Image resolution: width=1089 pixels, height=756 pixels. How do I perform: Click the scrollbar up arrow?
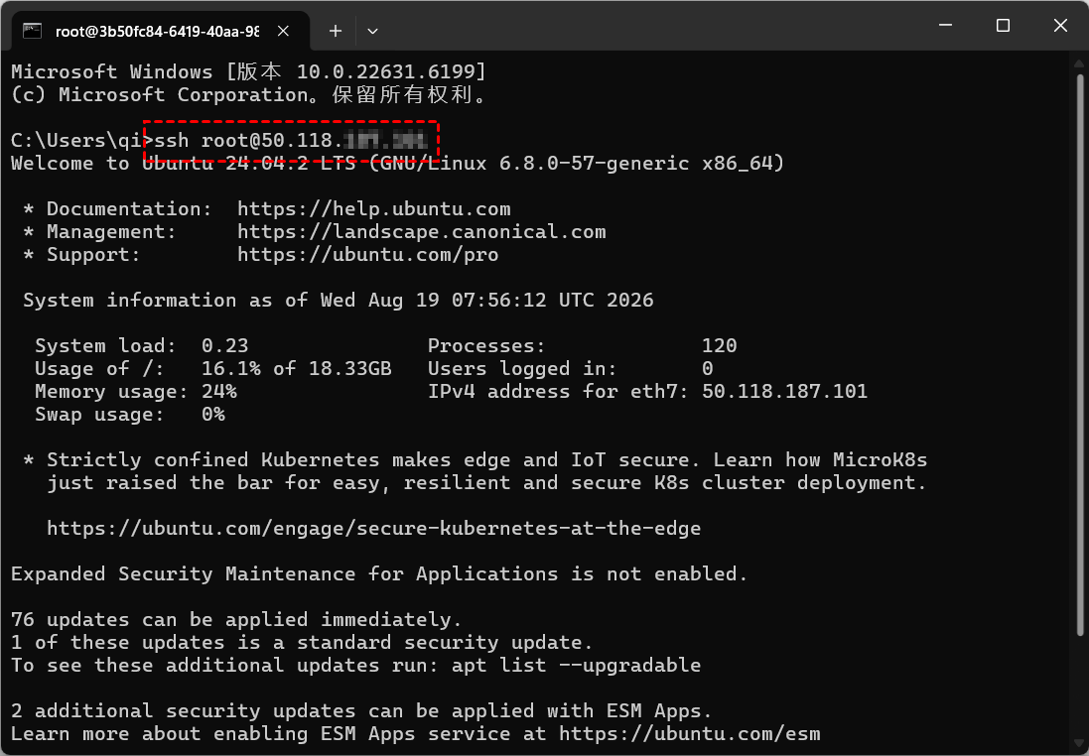point(1079,63)
